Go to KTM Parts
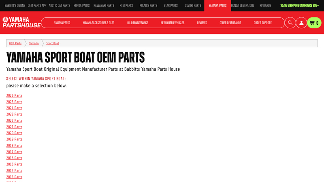 126,6
